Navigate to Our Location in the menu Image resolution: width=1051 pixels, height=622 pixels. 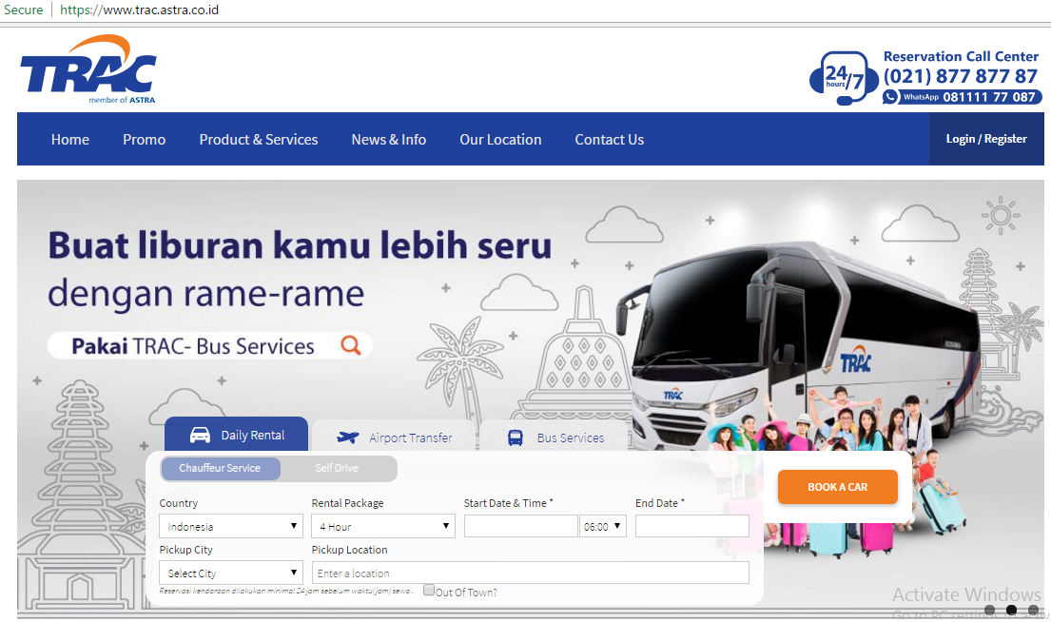(x=500, y=139)
